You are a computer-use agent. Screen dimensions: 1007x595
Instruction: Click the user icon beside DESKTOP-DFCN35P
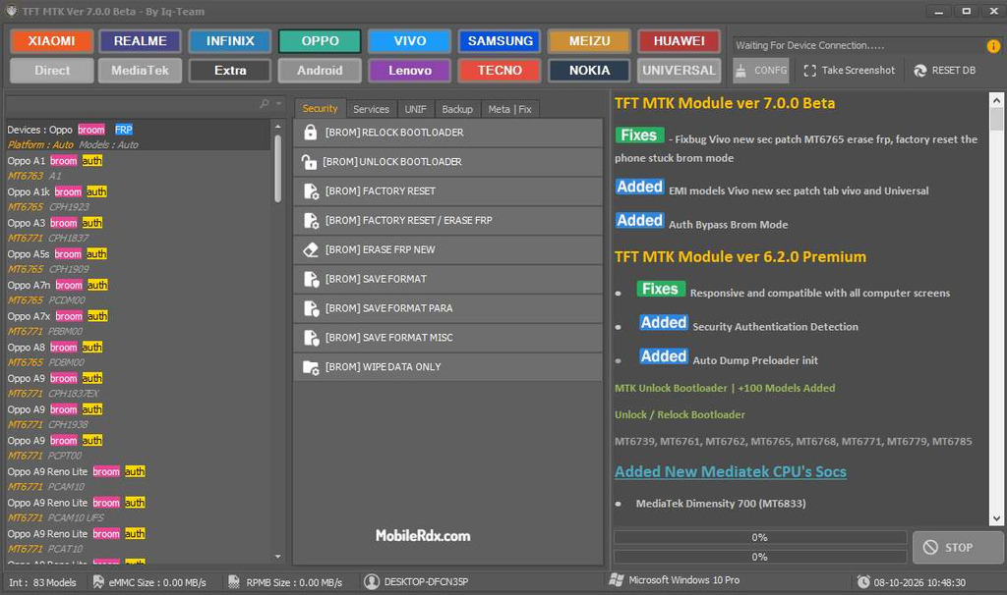[x=371, y=581]
